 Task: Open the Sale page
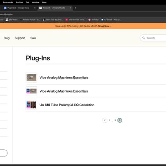click(x=33, y=38)
